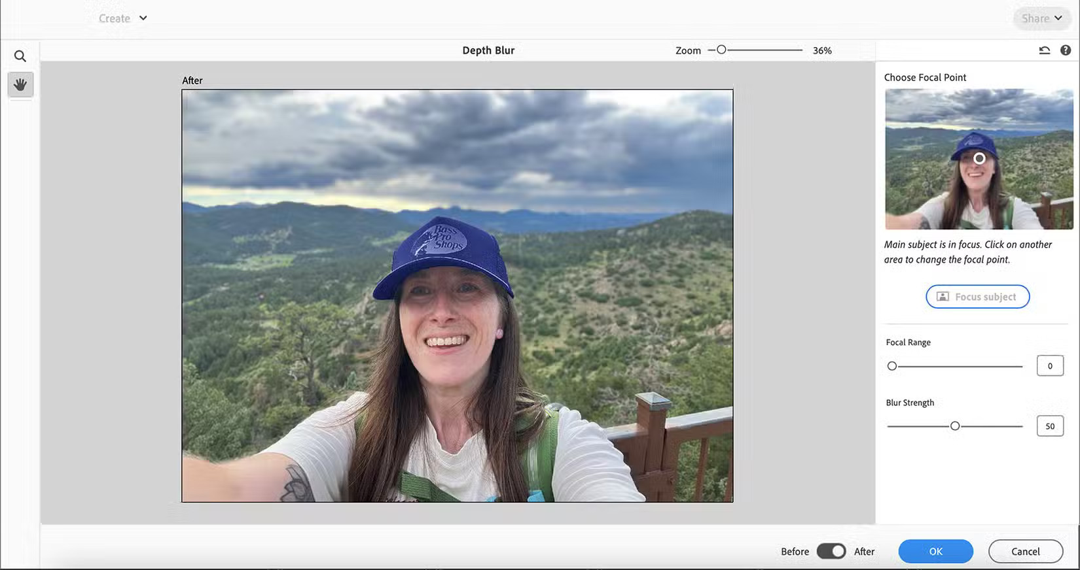Select the Zoom magnifier tool
The width and height of the screenshot is (1080, 570).
click(x=20, y=56)
